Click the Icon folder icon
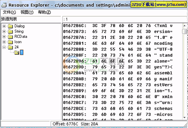Viewport: 188px width, 128px height. [10, 42]
